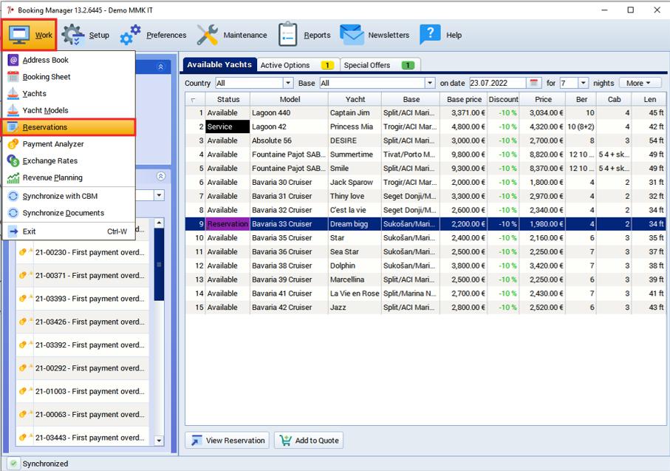Viewport: 670px width, 471px height.
Task: Click the Synchronize Documents sync icon
Action: (13, 213)
